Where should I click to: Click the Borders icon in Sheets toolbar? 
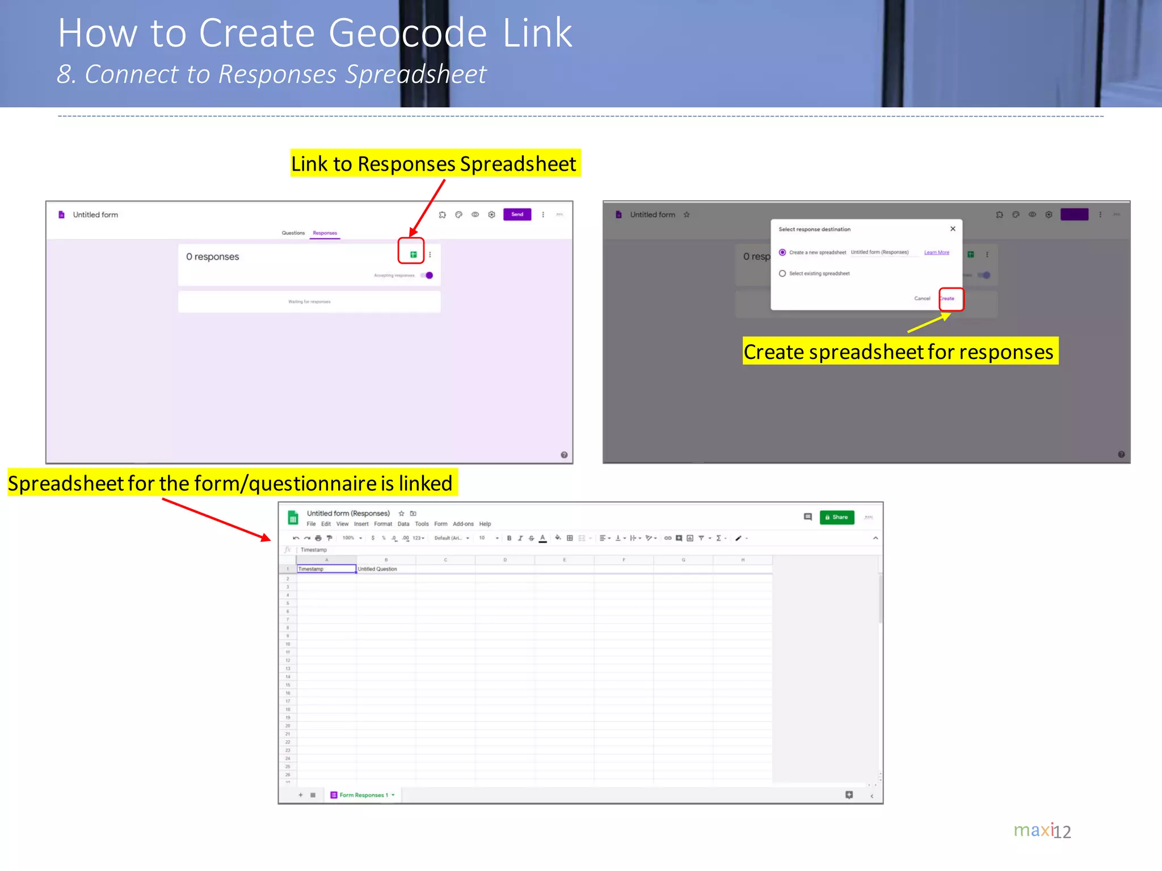click(x=570, y=538)
